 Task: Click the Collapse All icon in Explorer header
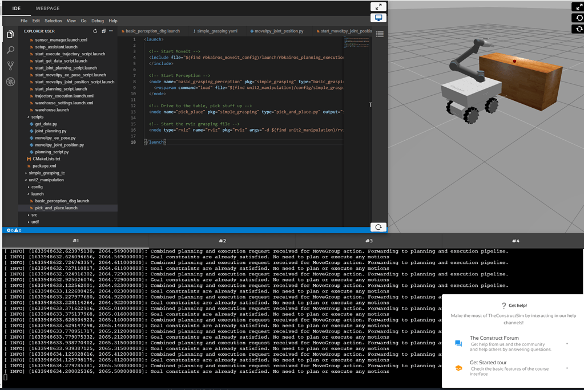tap(103, 31)
